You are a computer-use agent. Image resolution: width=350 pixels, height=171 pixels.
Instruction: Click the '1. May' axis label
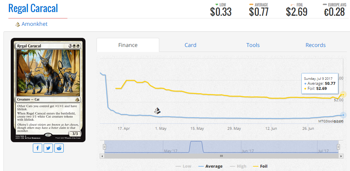161,129
